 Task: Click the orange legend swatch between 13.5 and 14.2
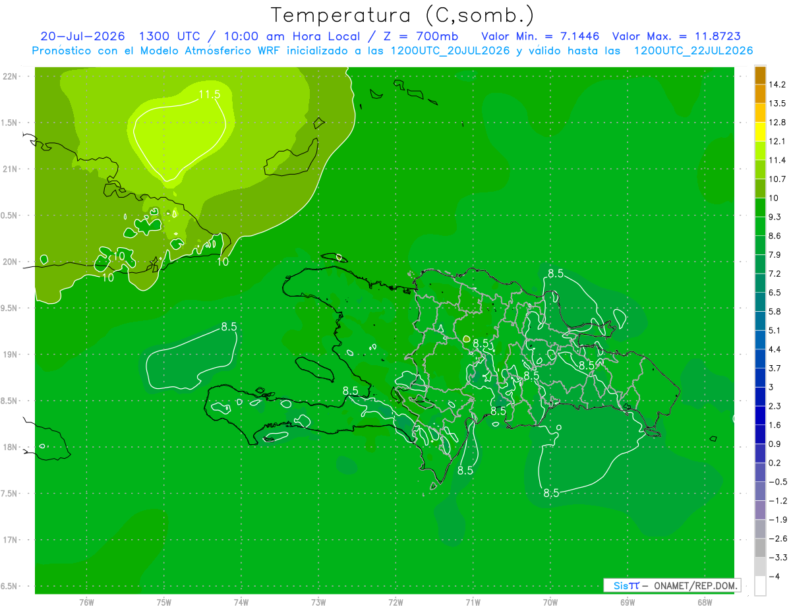pos(760,94)
